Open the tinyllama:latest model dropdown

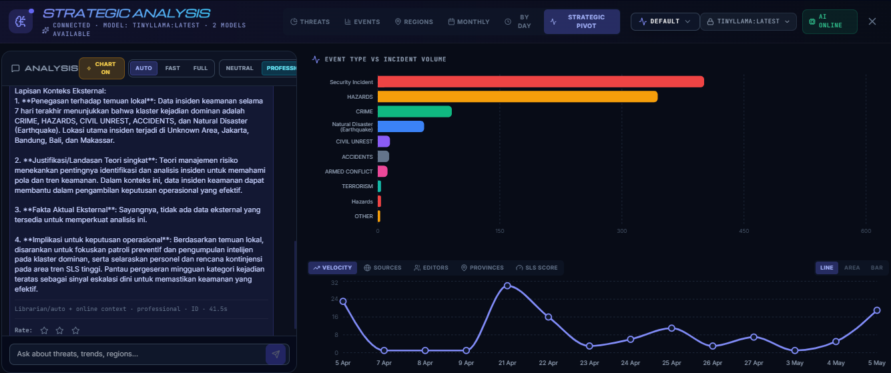pos(748,21)
